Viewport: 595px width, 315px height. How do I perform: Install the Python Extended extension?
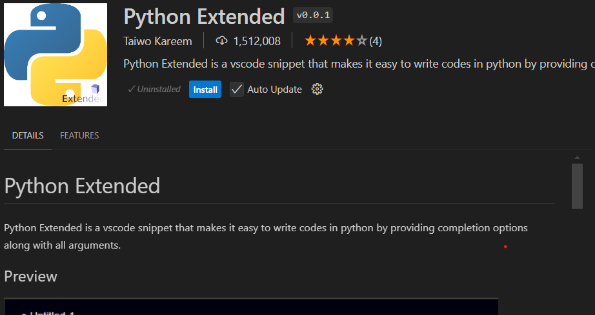[205, 90]
